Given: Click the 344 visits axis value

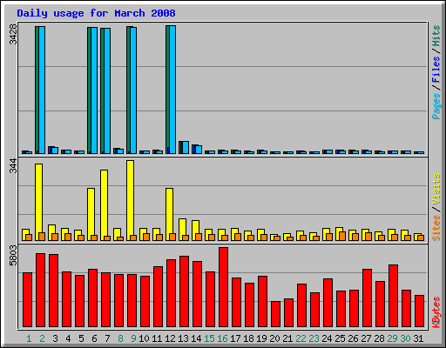Looking at the screenshot, I should (13, 165).
